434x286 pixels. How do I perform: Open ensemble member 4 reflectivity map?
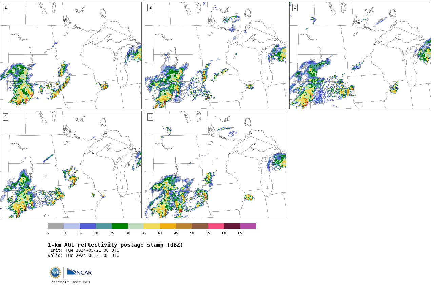coord(71,165)
